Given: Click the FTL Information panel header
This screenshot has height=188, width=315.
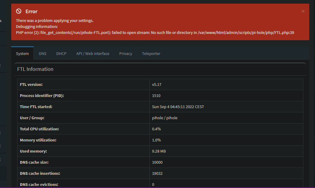Looking at the screenshot, I should coord(35,69).
